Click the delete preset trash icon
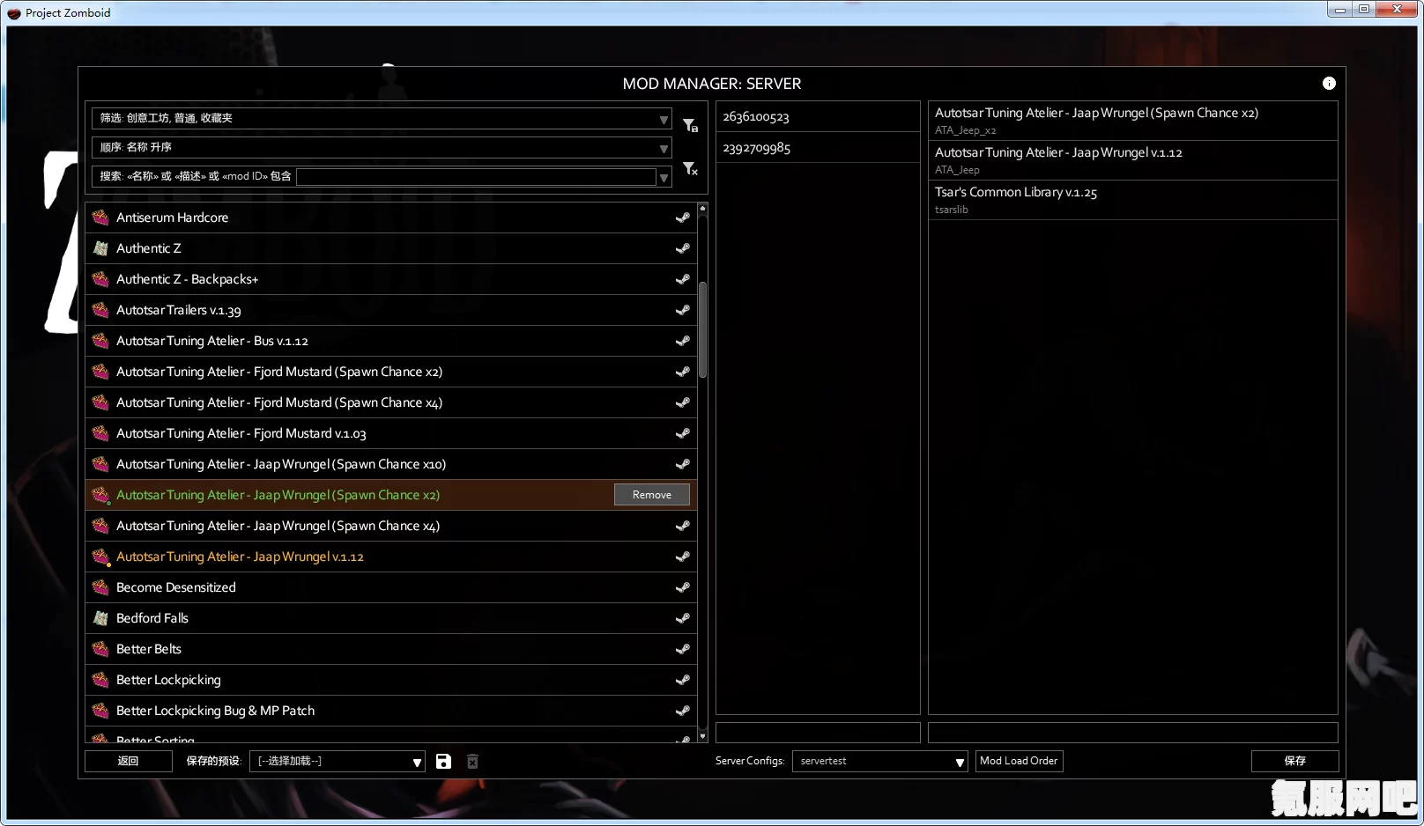1424x826 pixels. point(472,761)
